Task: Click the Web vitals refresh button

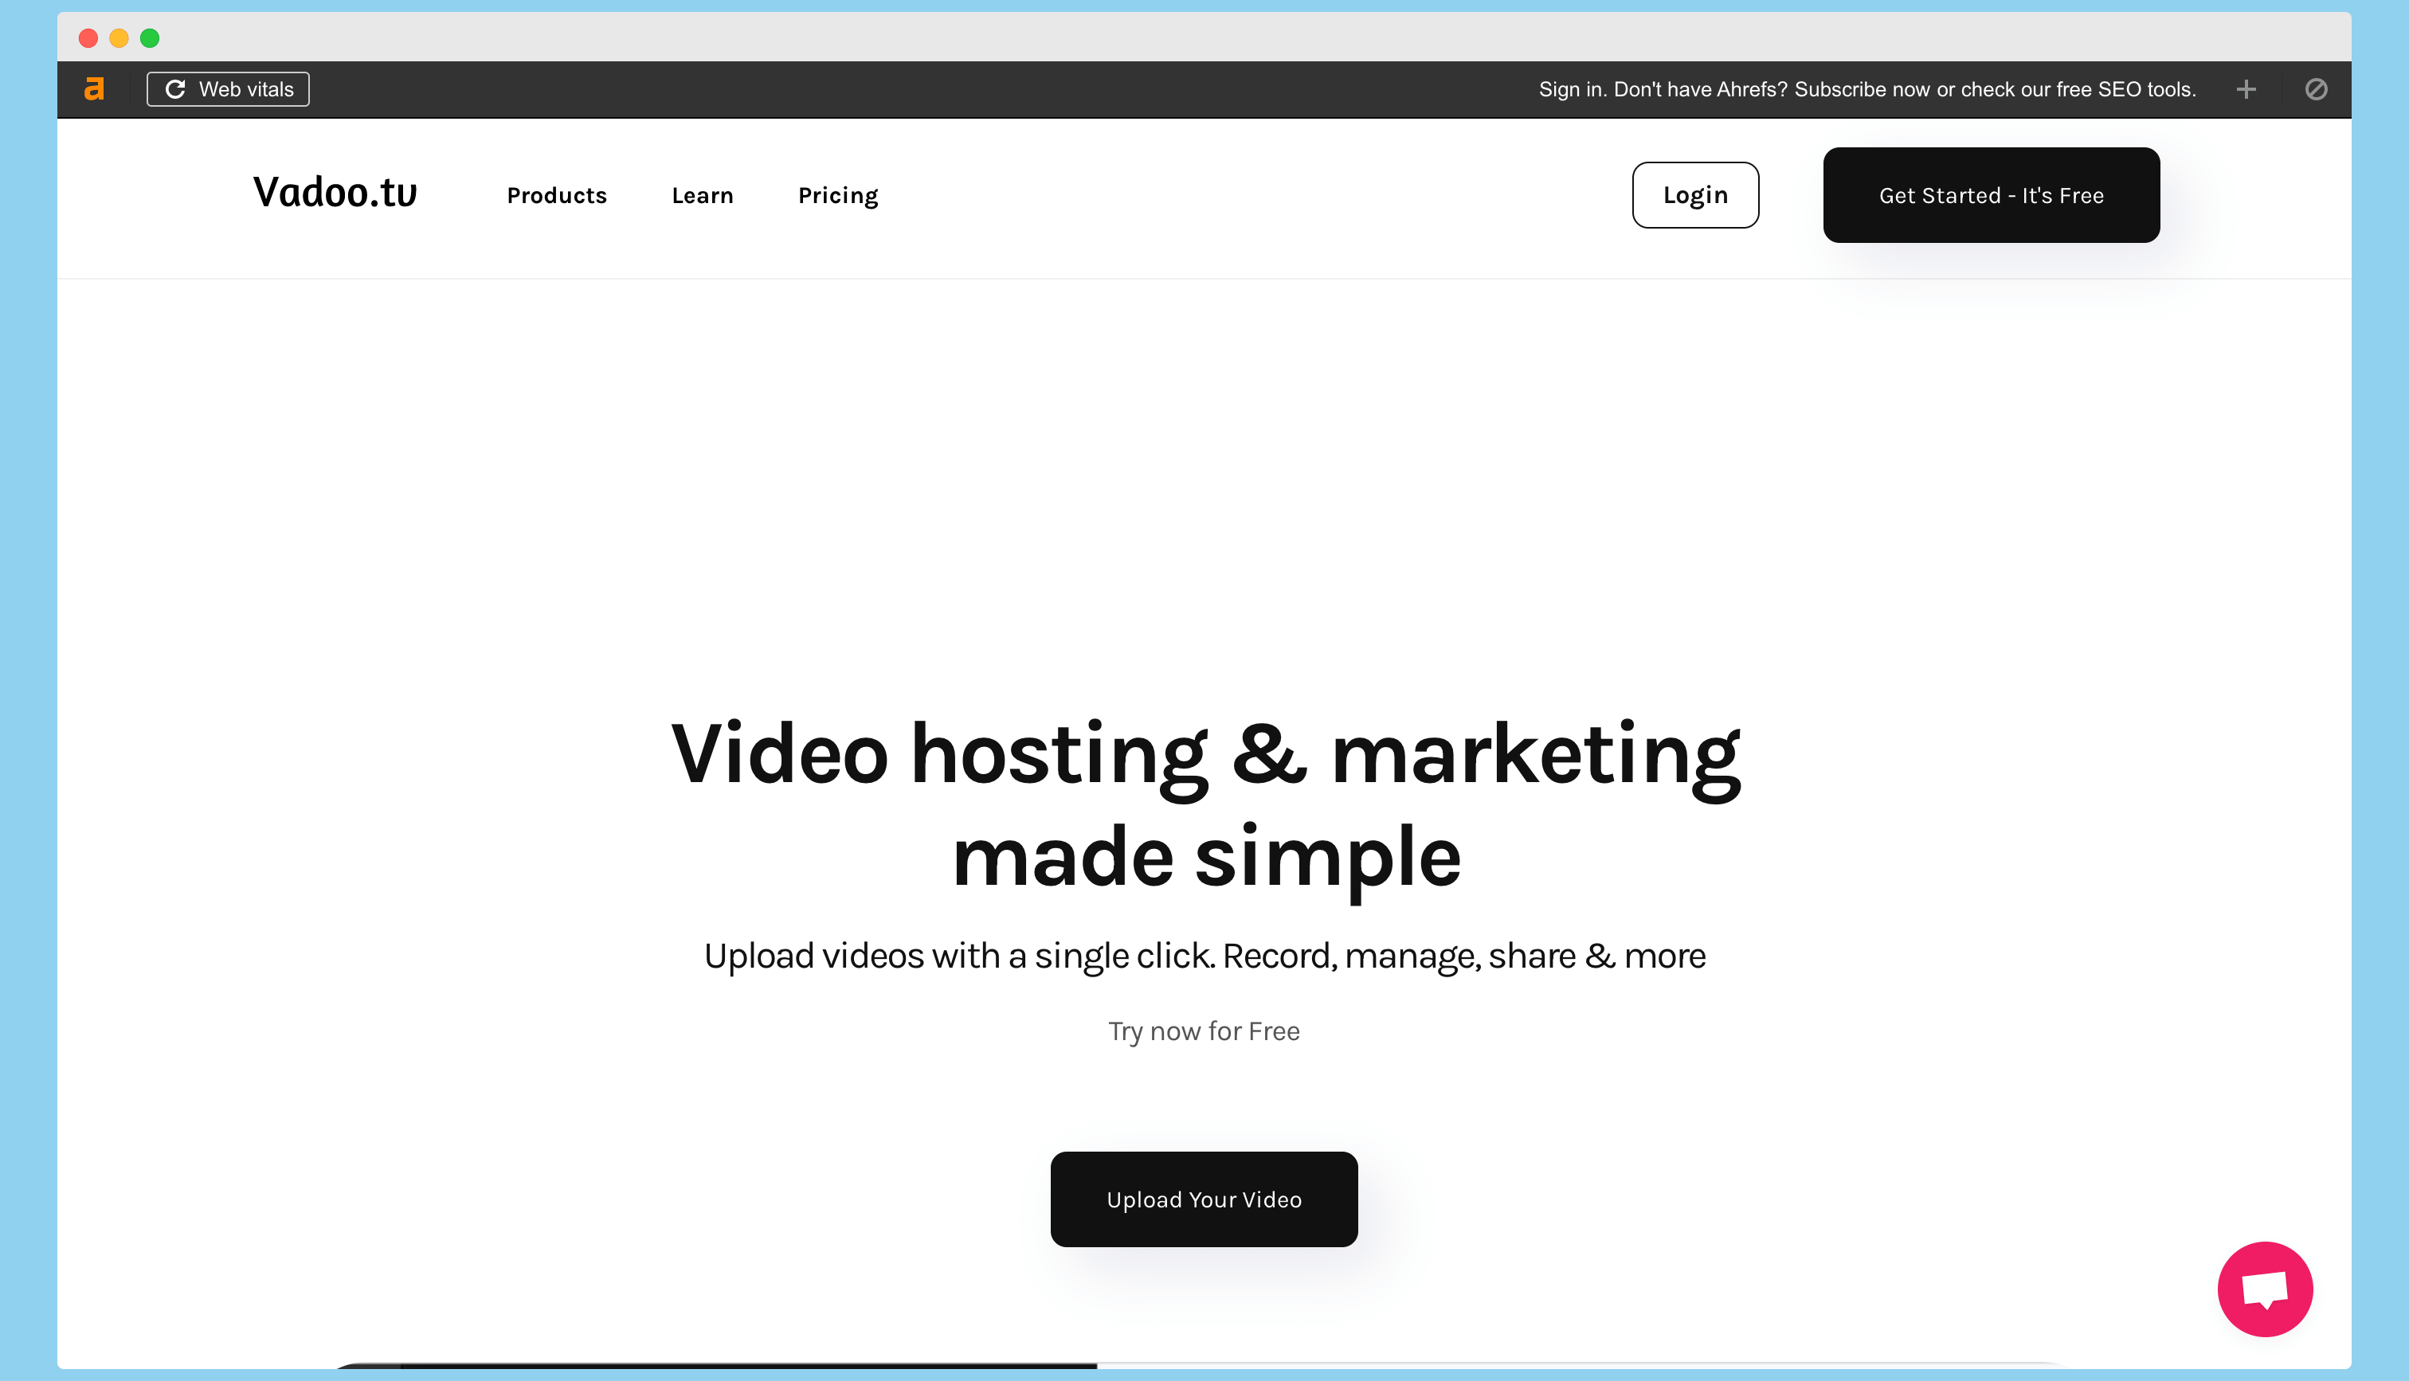Action: pos(228,89)
